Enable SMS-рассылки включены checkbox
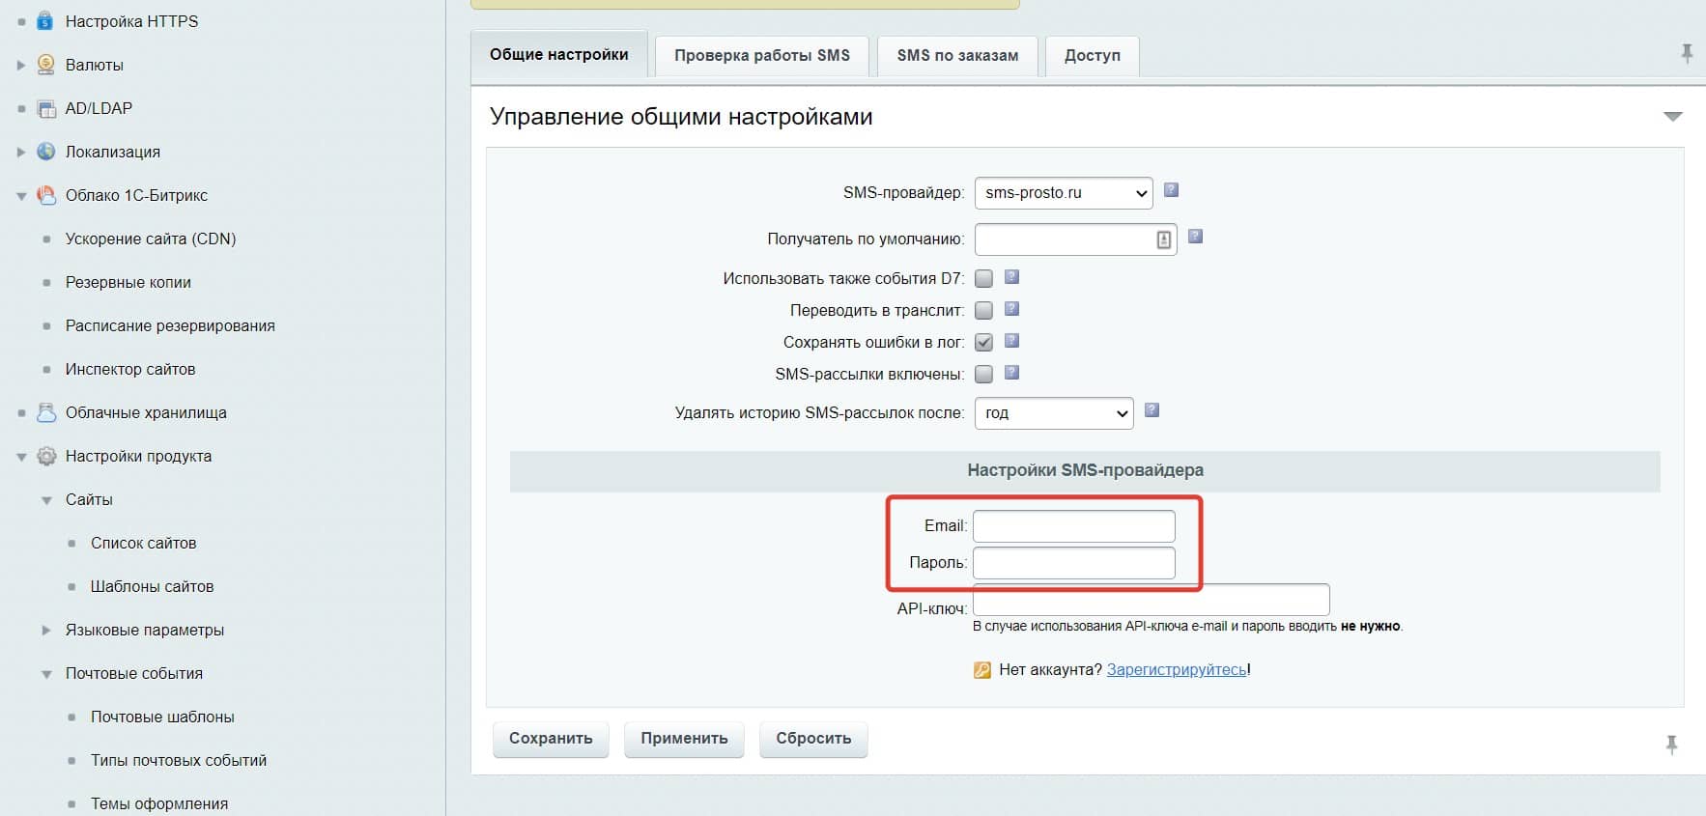This screenshot has width=1706, height=816. coord(983,375)
